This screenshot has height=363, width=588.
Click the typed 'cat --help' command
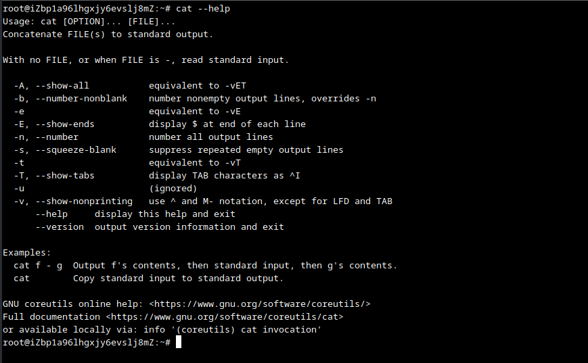tap(203, 9)
